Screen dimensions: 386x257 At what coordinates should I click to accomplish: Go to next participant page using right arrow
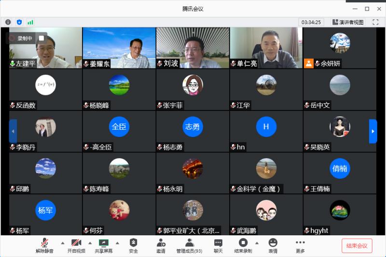[373, 131]
